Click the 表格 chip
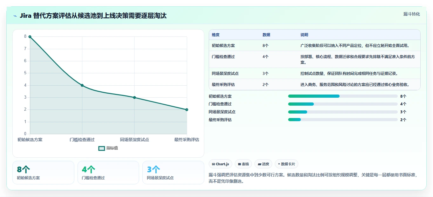 (243, 164)
